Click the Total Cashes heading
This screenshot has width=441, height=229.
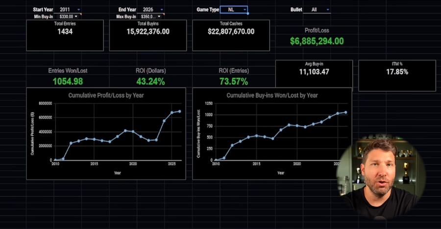(231, 23)
